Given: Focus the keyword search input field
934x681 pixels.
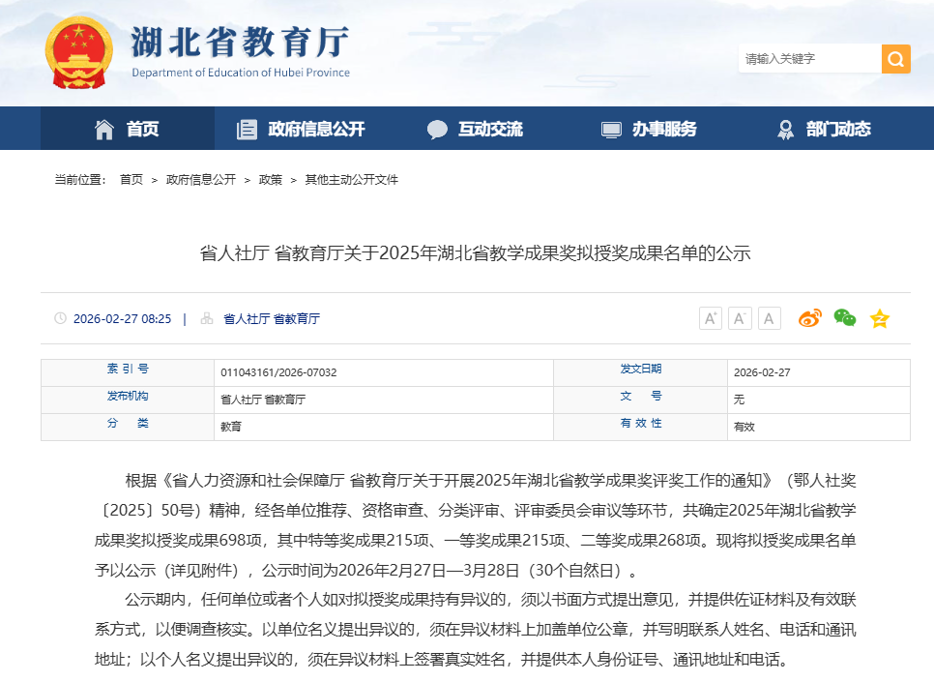Looking at the screenshot, I should tap(808, 59).
